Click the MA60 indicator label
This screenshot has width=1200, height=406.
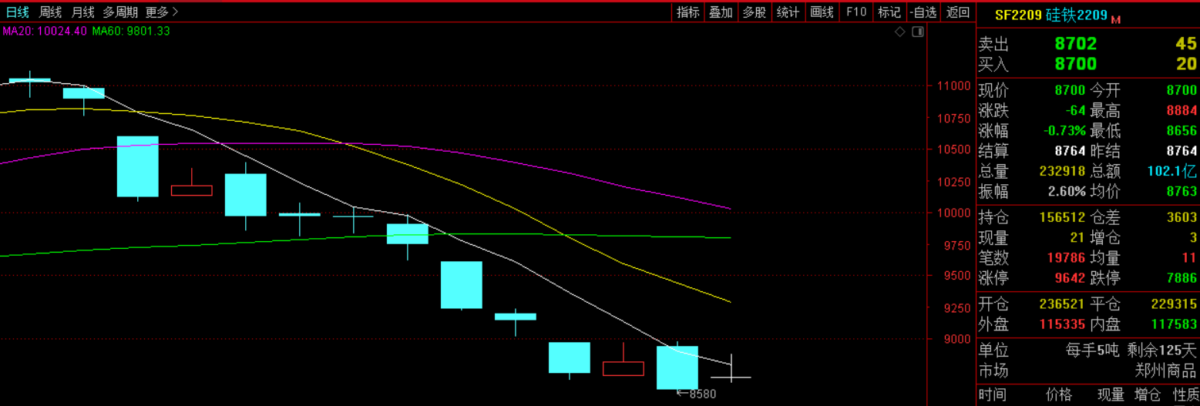[131, 31]
